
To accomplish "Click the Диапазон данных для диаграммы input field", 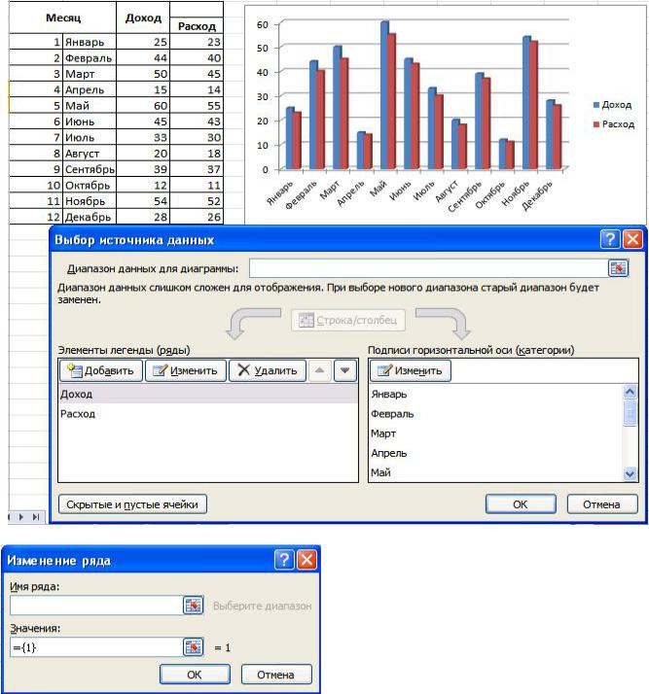I will 428,268.
